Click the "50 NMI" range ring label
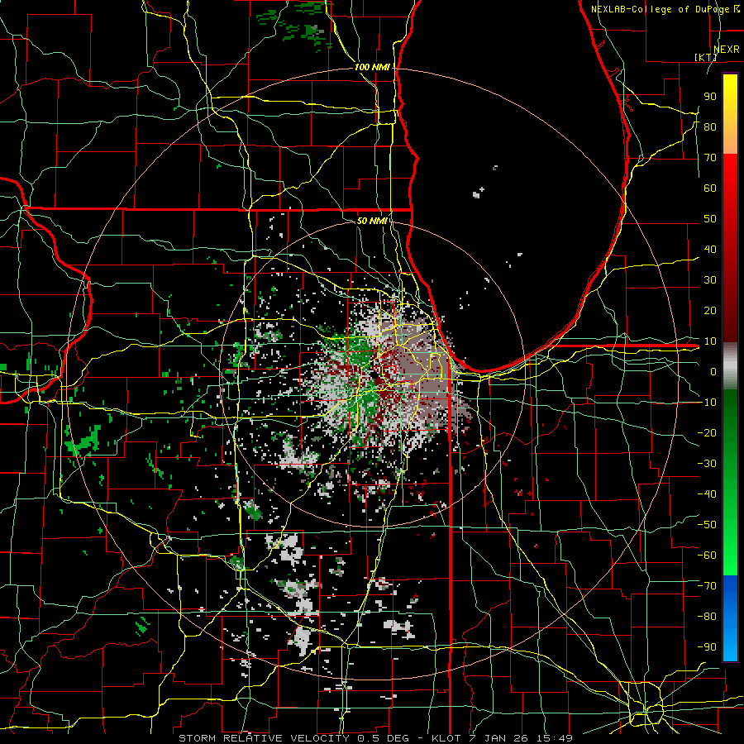 (x=372, y=221)
